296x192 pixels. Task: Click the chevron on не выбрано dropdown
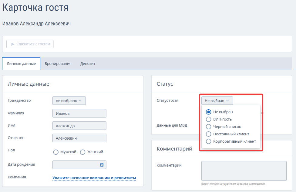pos(80,101)
